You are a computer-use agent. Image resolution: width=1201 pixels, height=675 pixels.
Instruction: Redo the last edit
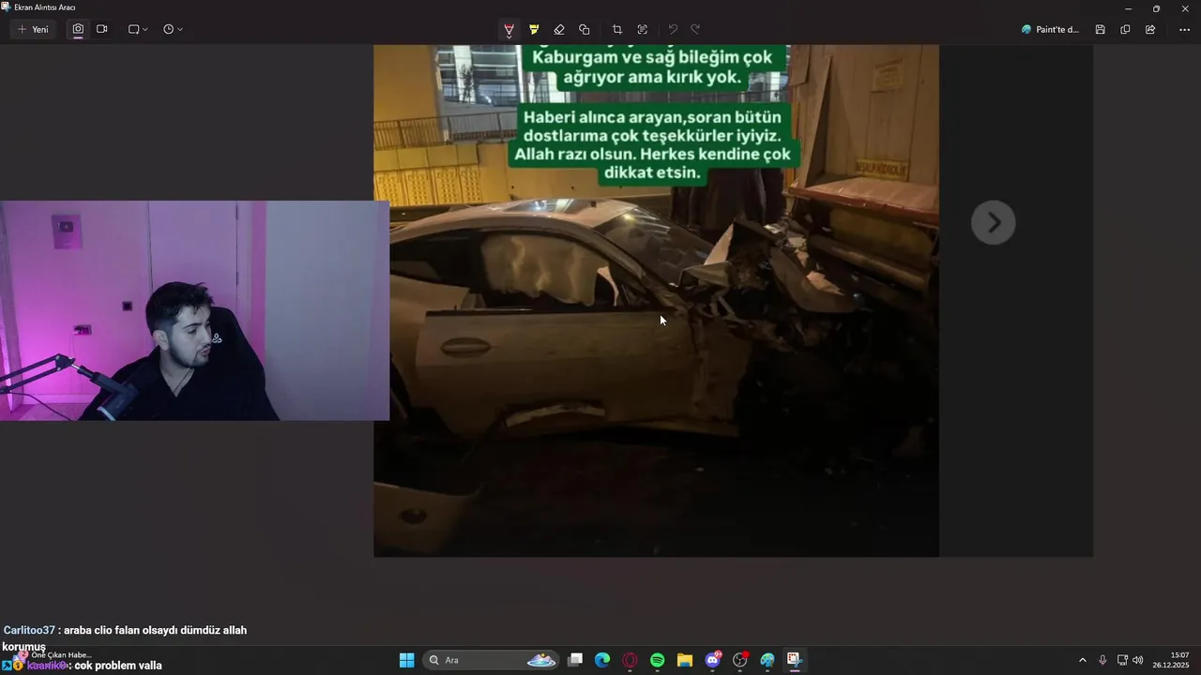tap(695, 30)
